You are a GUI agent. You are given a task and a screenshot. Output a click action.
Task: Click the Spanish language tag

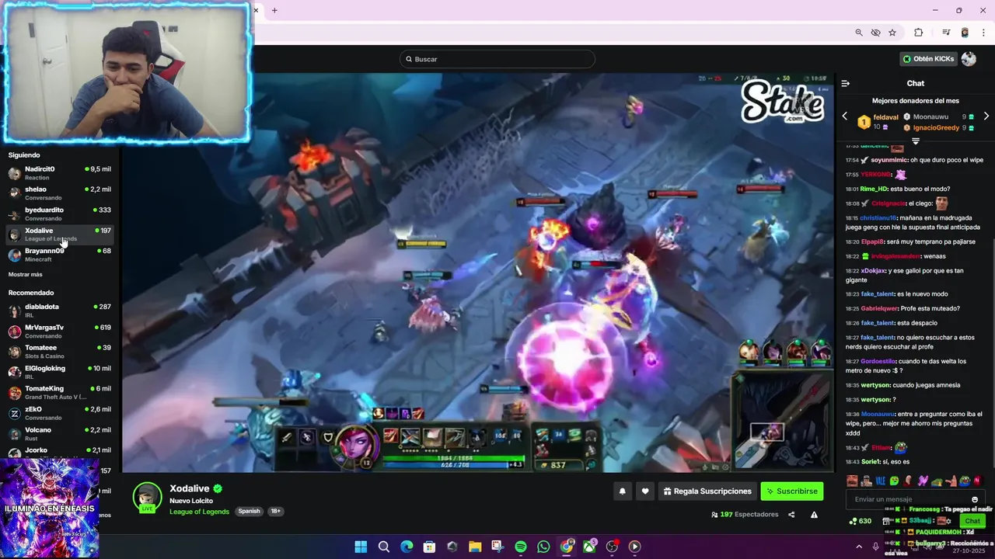coord(250,512)
